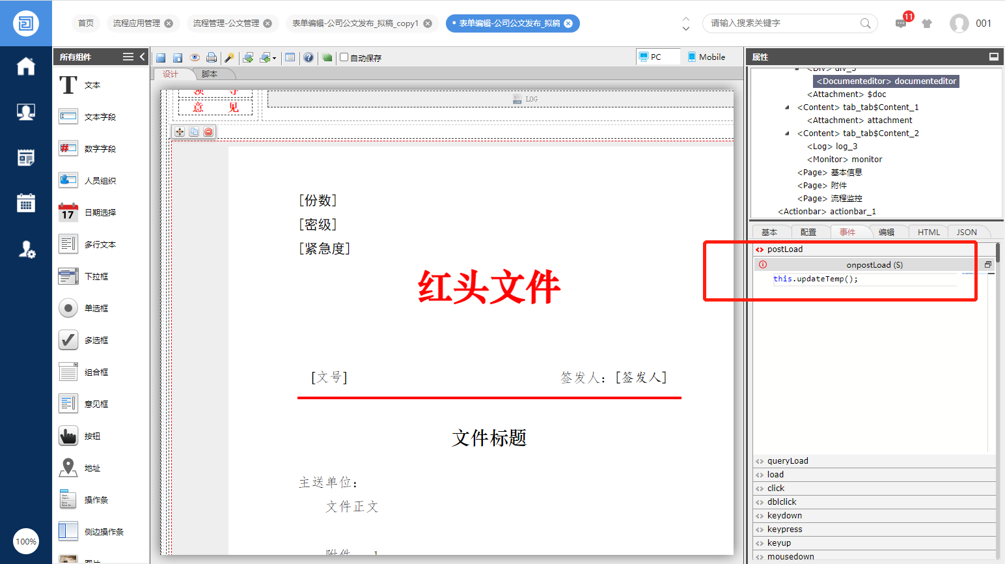Open the home icon in the left sidebar
The height and width of the screenshot is (564, 1005).
click(x=26, y=66)
